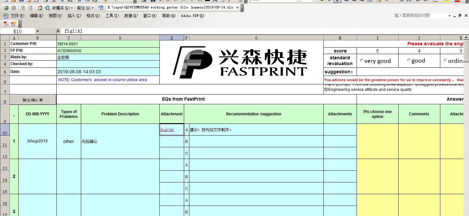Select the 光绘确认 description cell
Screen dimensions: 469x216
pyautogui.click(x=120, y=141)
